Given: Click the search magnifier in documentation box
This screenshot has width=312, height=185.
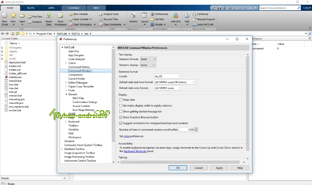Looking at the screenshot, I should pyautogui.click(x=299, y=8).
